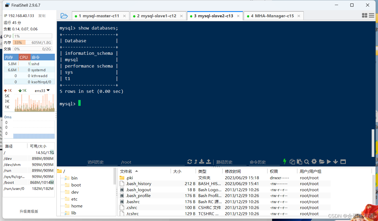
Task: Toggle the green lightning transfer accelerator
Action: pos(285,161)
